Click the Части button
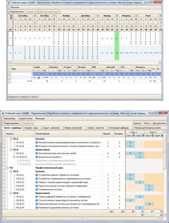The width and height of the screenshot is (169, 223). (x=147, y=123)
